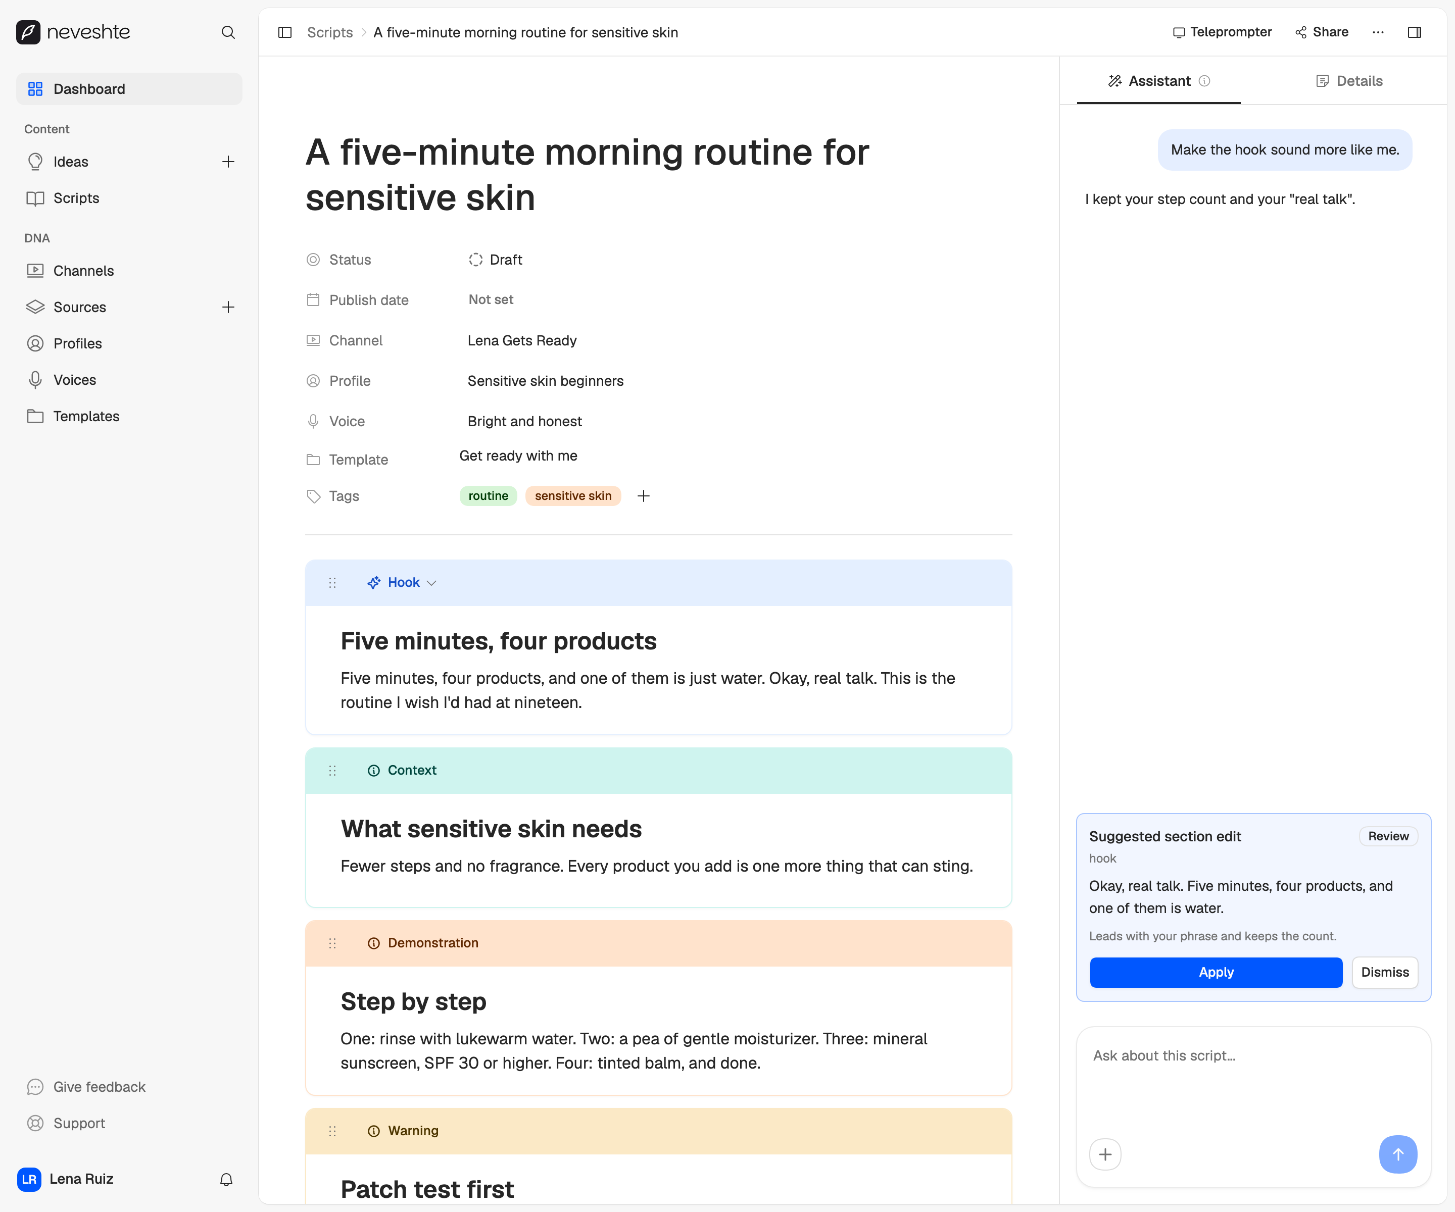Click the Assistant info icon
The width and height of the screenshot is (1455, 1212).
[x=1204, y=81]
